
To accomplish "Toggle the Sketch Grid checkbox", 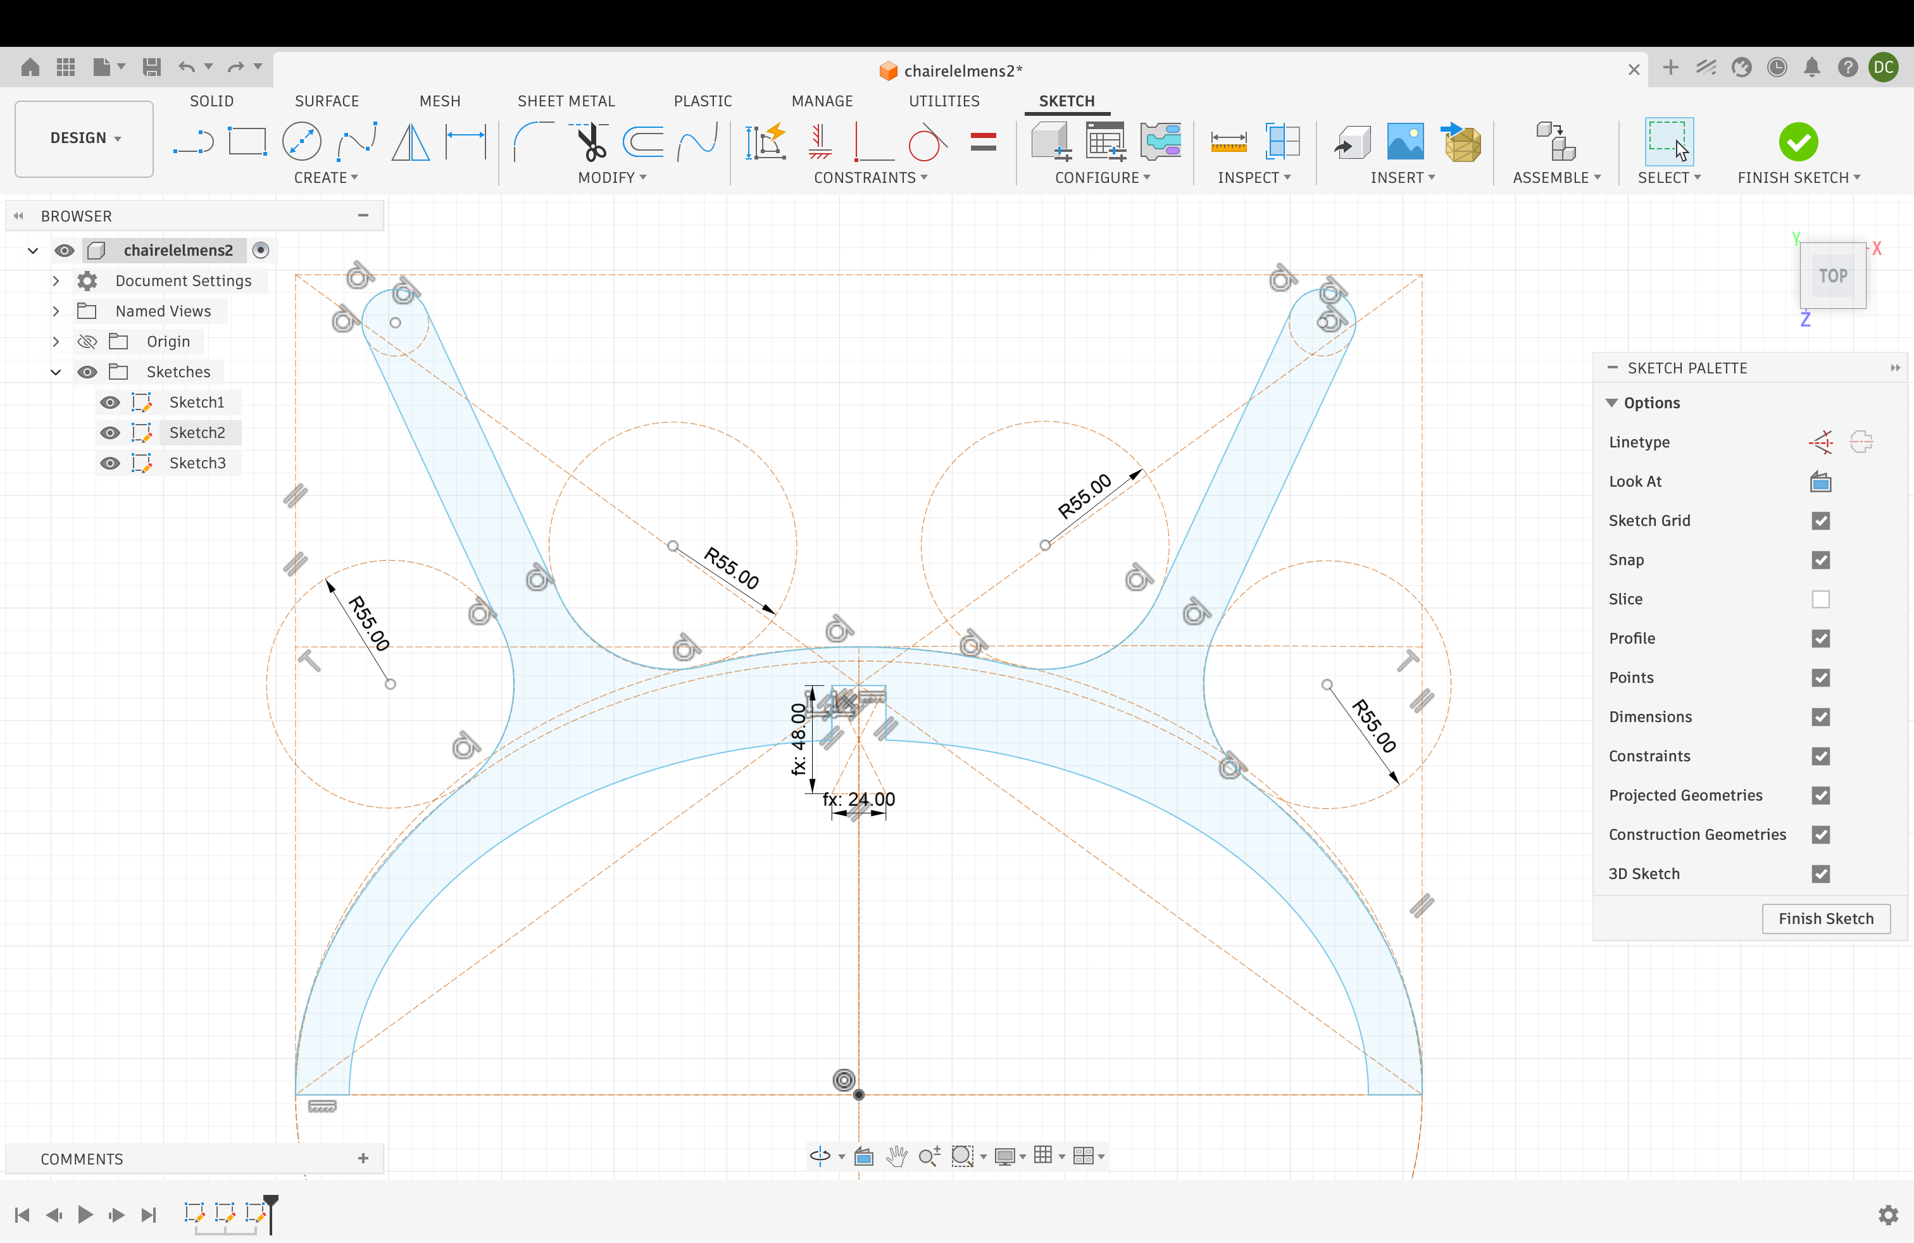I will pos(1821,521).
